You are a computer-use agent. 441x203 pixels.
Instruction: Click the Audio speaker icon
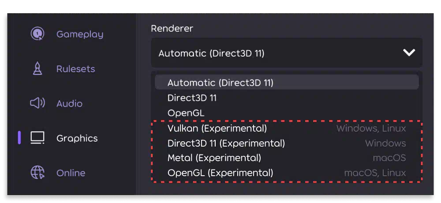(x=37, y=103)
